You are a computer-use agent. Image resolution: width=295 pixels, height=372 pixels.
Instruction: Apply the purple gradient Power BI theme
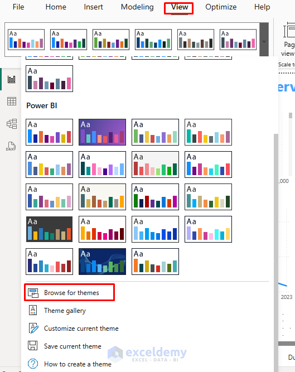point(102,132)
